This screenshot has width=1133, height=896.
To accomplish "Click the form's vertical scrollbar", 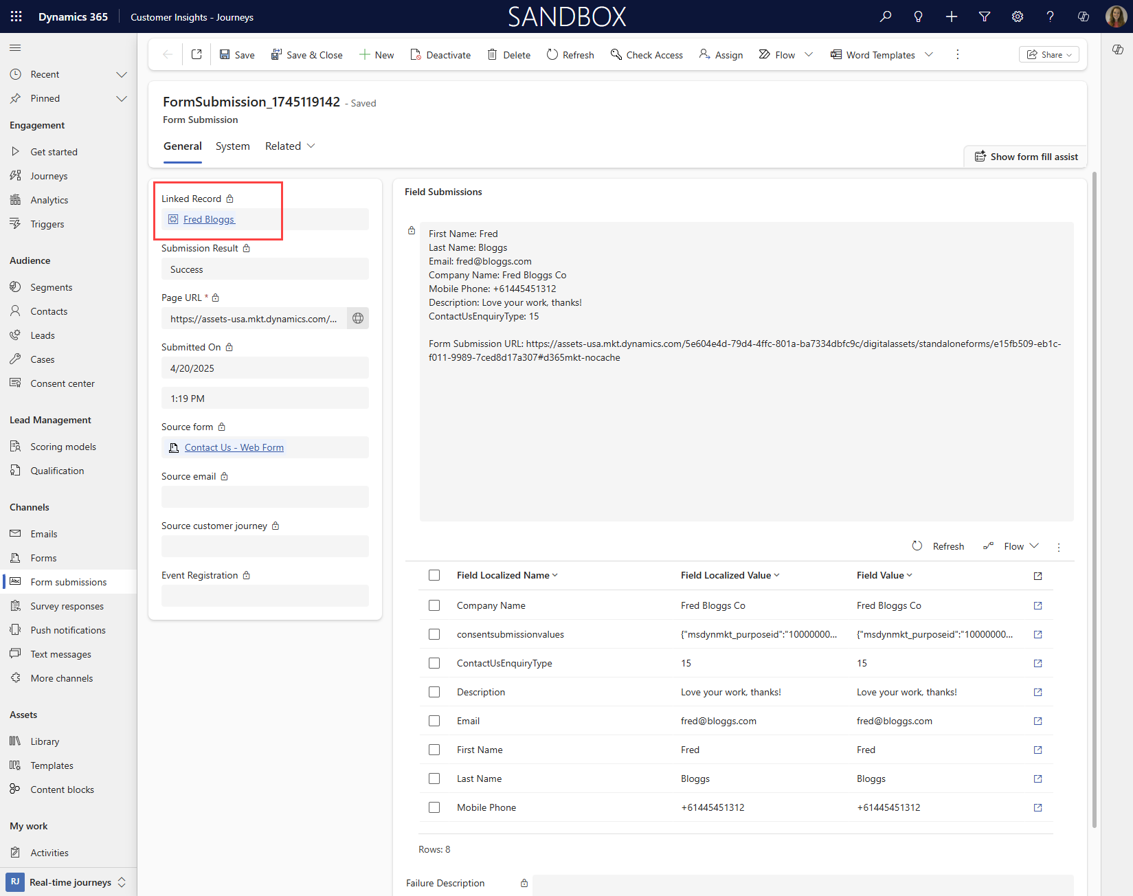I will coord(1095,500).
